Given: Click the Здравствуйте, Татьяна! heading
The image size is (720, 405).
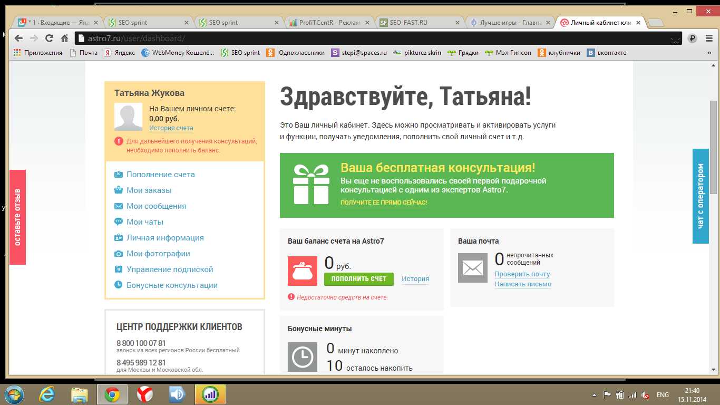Looking at the screenshot, I should [405, 96].
